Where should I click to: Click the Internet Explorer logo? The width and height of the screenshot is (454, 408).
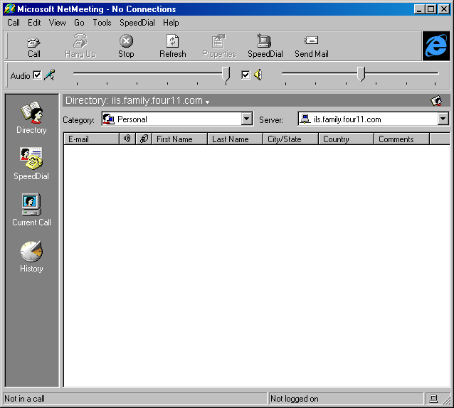point(435,46)
